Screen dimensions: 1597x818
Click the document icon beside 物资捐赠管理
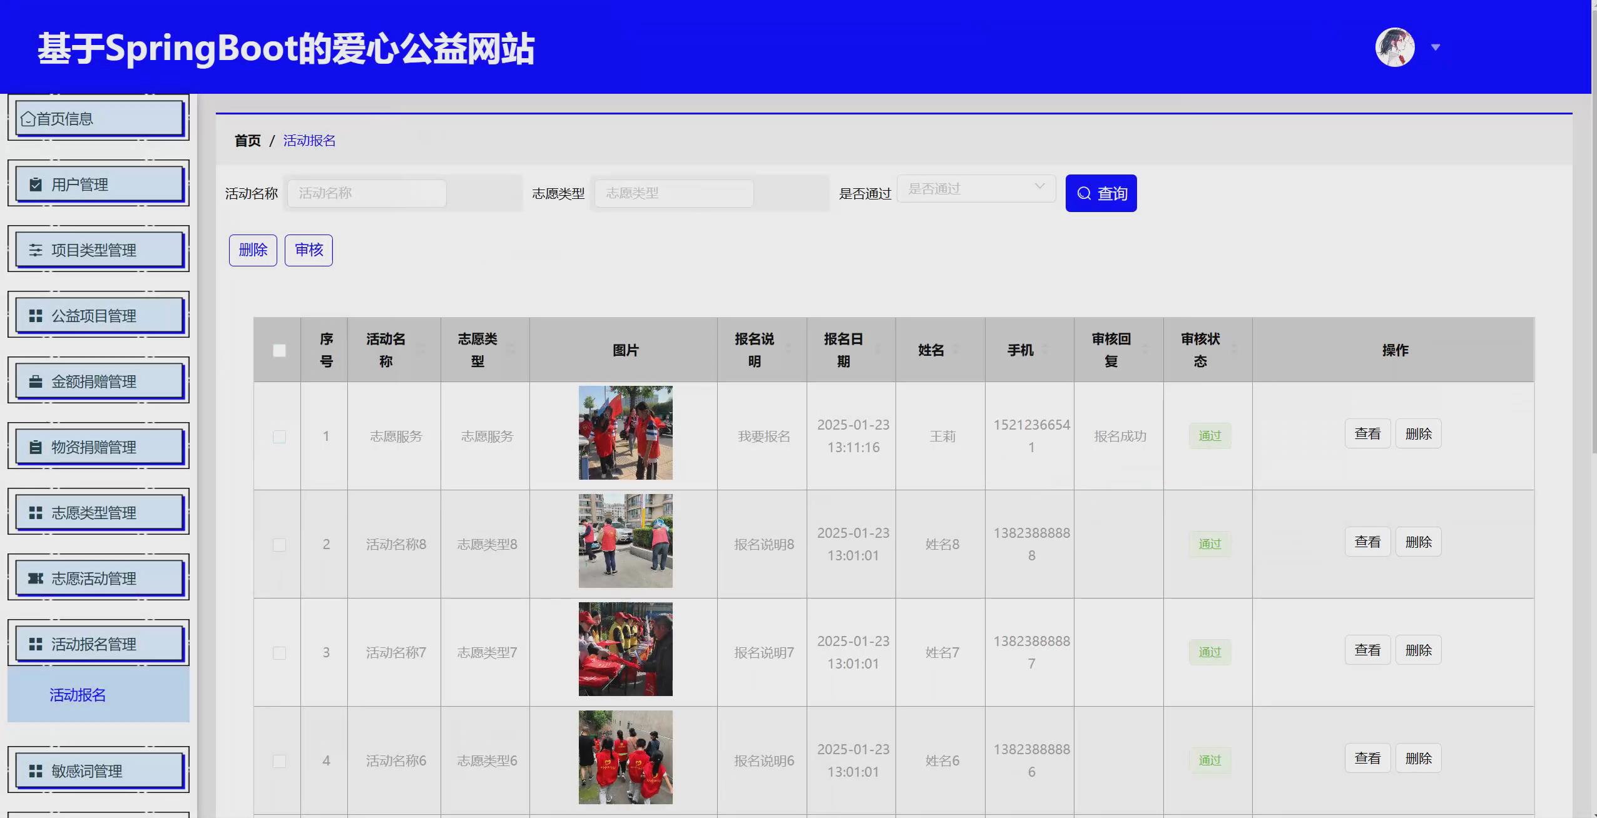coord(36,447)
